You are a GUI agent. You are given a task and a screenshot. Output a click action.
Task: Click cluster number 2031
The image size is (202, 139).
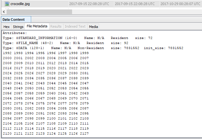click(84, 73)
